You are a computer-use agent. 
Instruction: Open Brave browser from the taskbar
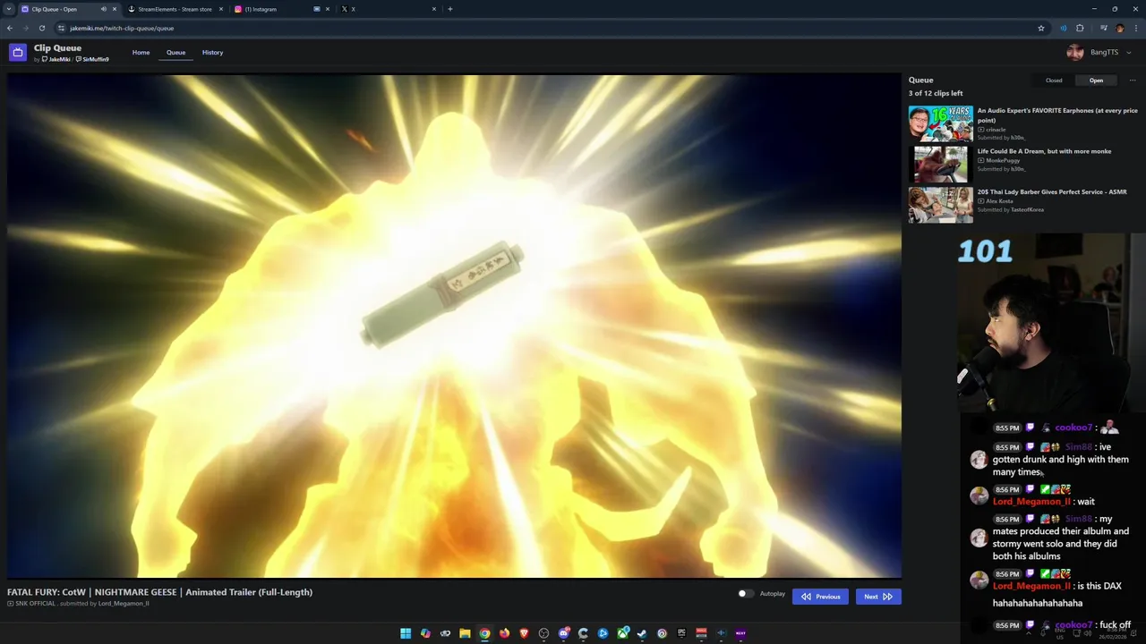pyautogui.click(x=524, y=633)
